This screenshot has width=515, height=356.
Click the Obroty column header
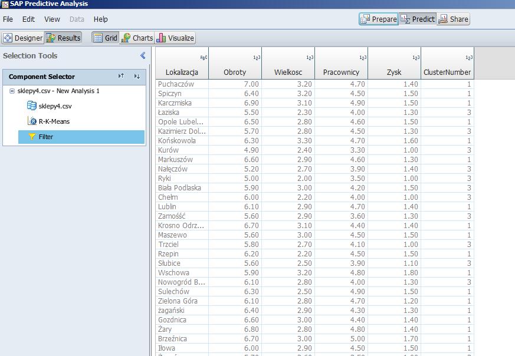click(235, 63)
